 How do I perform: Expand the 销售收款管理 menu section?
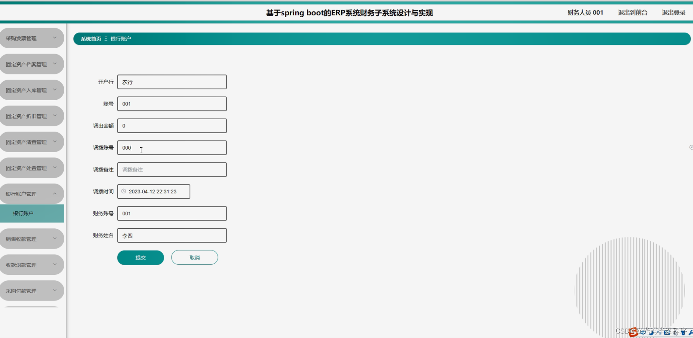(32, 238)
